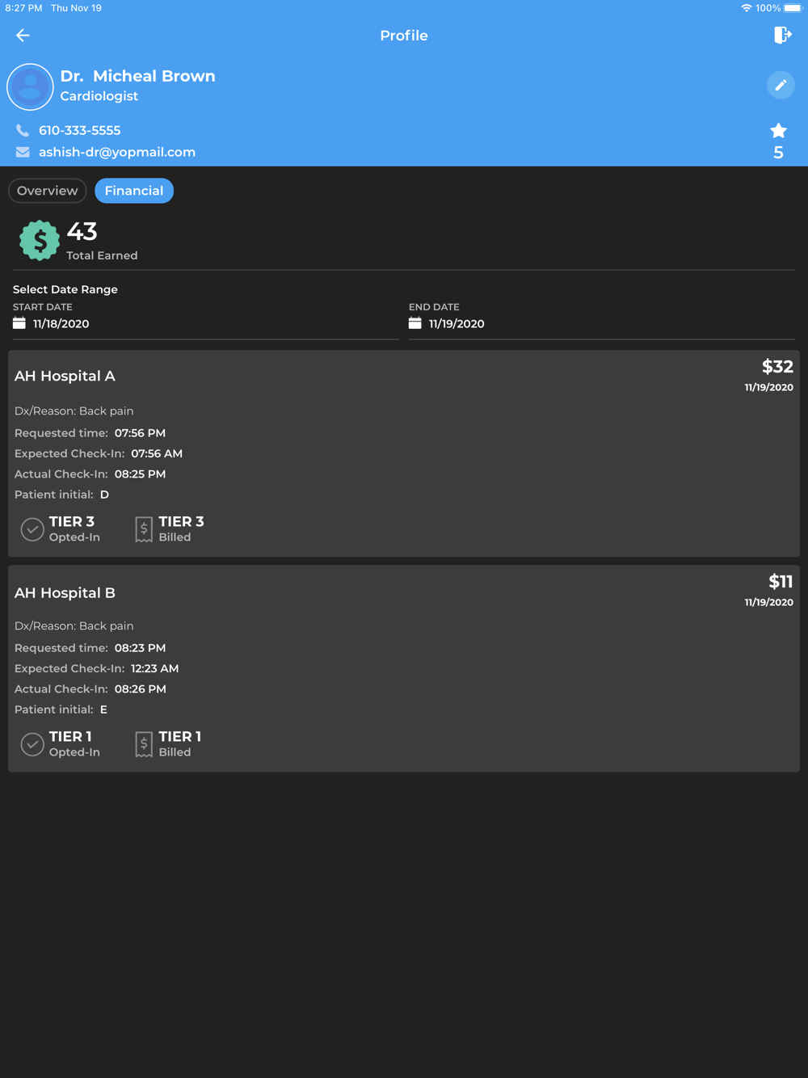The image size is (808, 1078).
Task: Tap Hospital A billed receipt icon
Action: [144, 529]
